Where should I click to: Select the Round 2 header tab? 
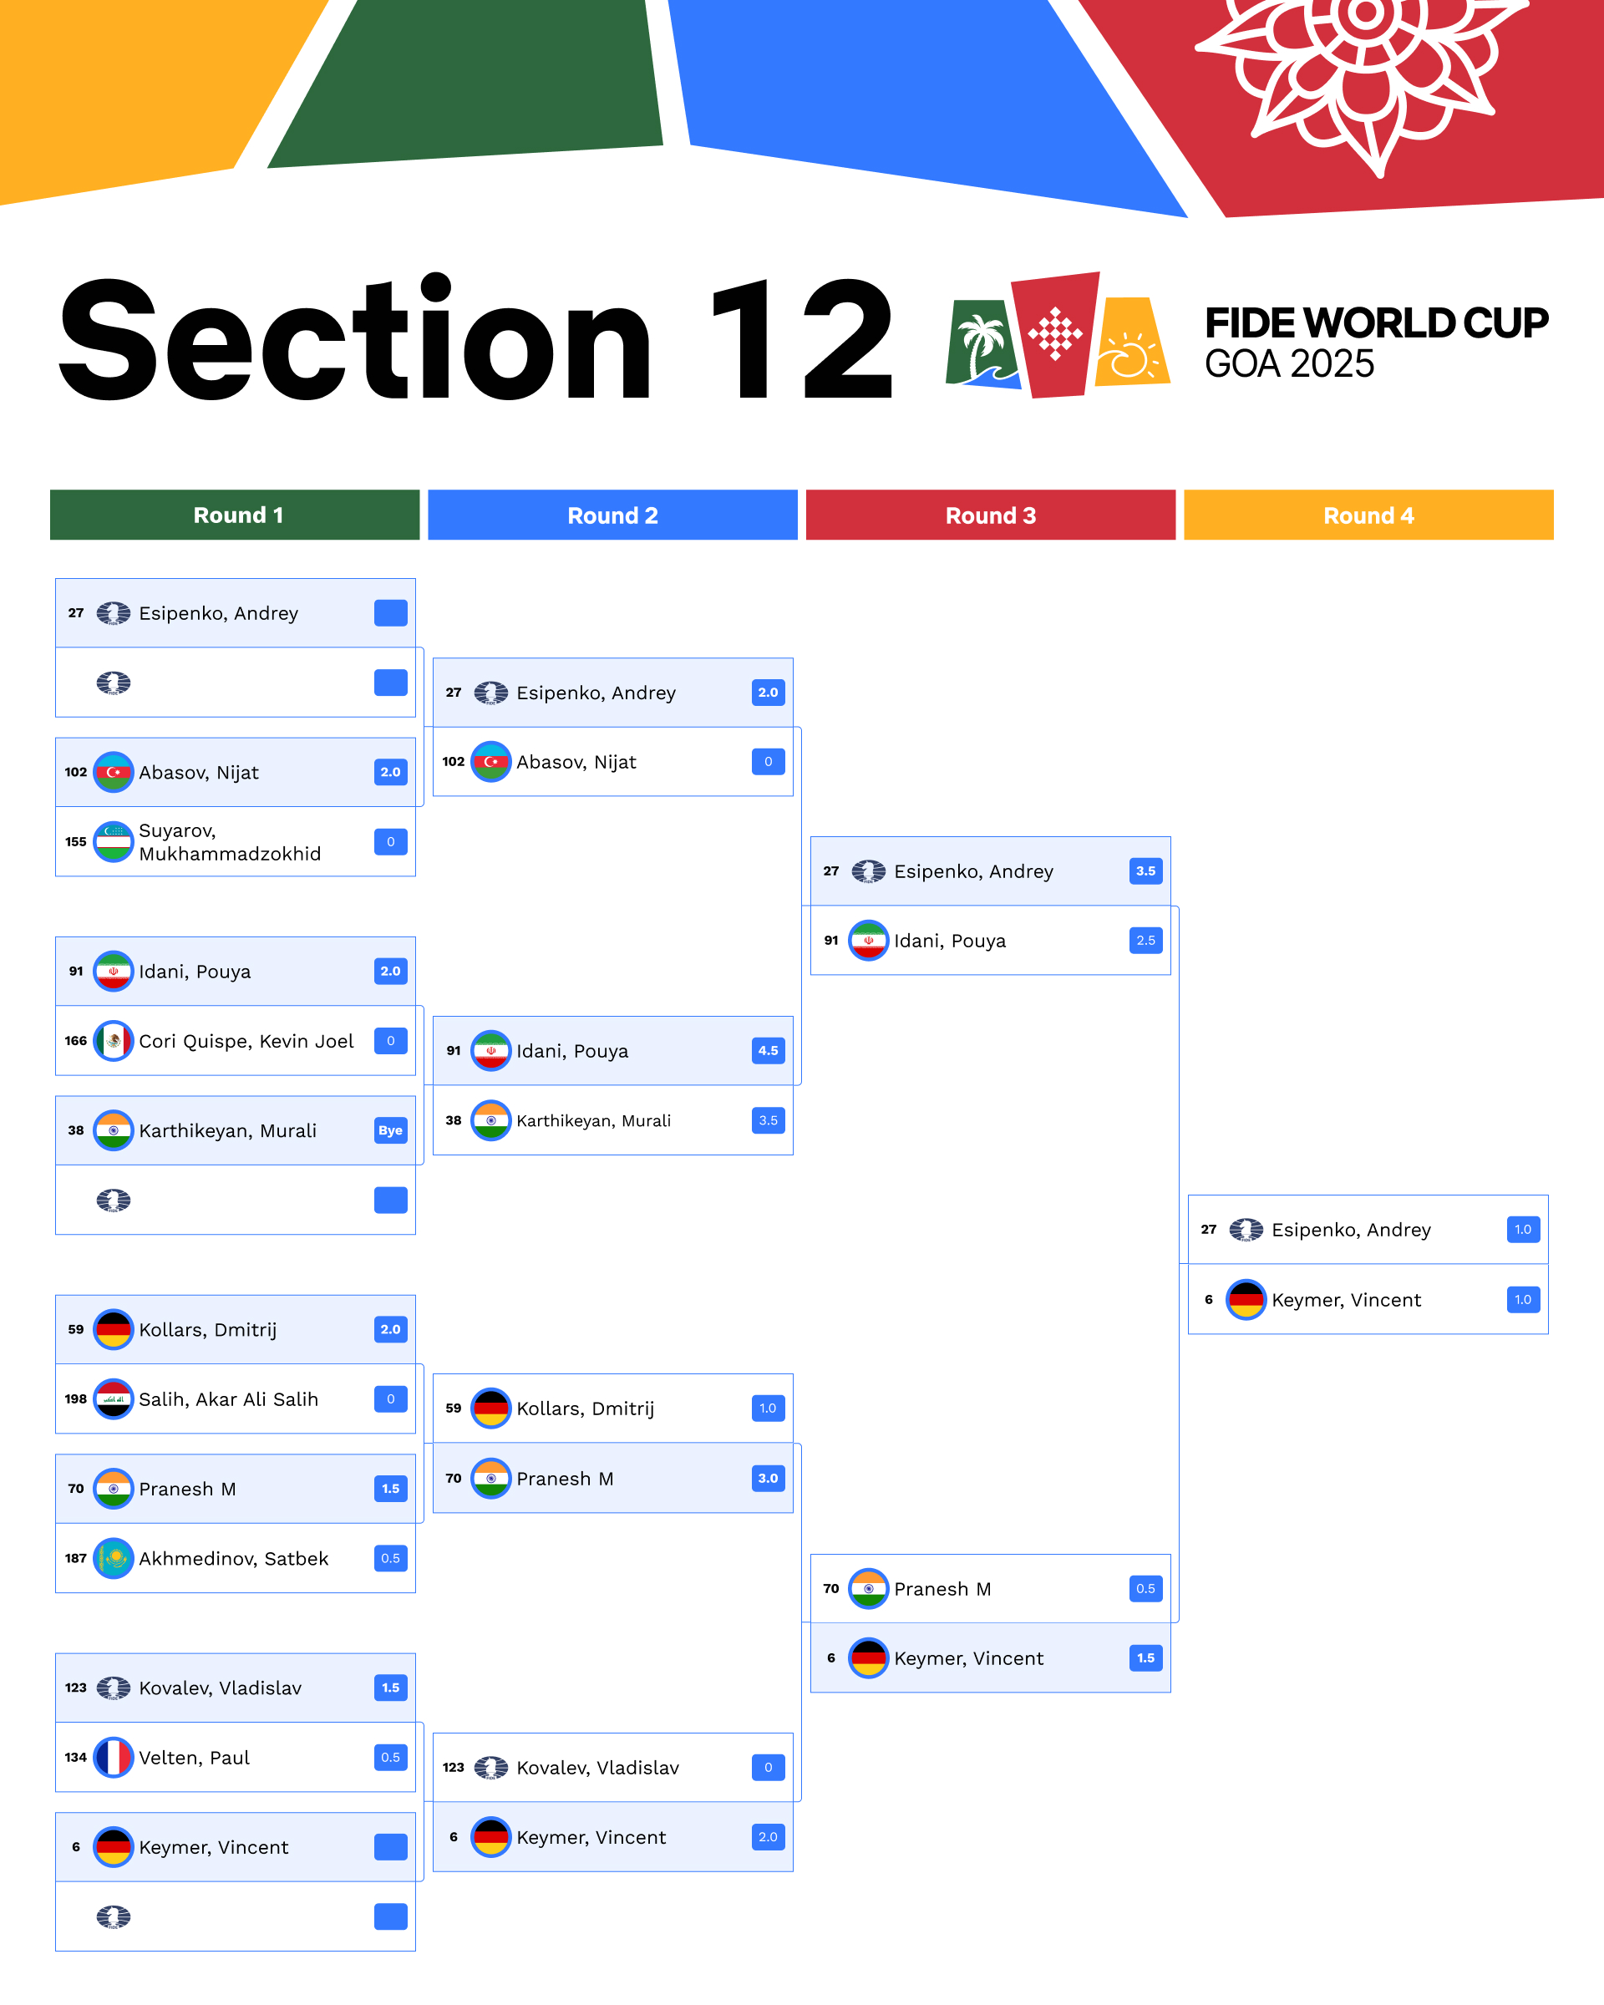click(x=612, y=515)
